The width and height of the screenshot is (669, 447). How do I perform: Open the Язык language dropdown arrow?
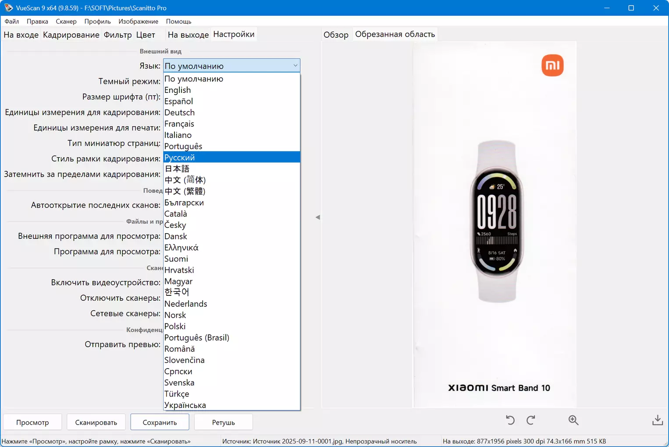[x=295, y=66]
